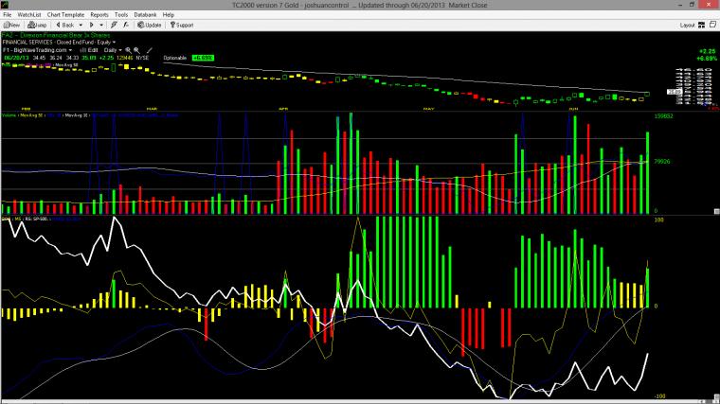The width and height of the screenshot is (720, 404).
Task: Open the formula (f) toolbar icon
Action: pyautogui.click(x=126, y=26)
